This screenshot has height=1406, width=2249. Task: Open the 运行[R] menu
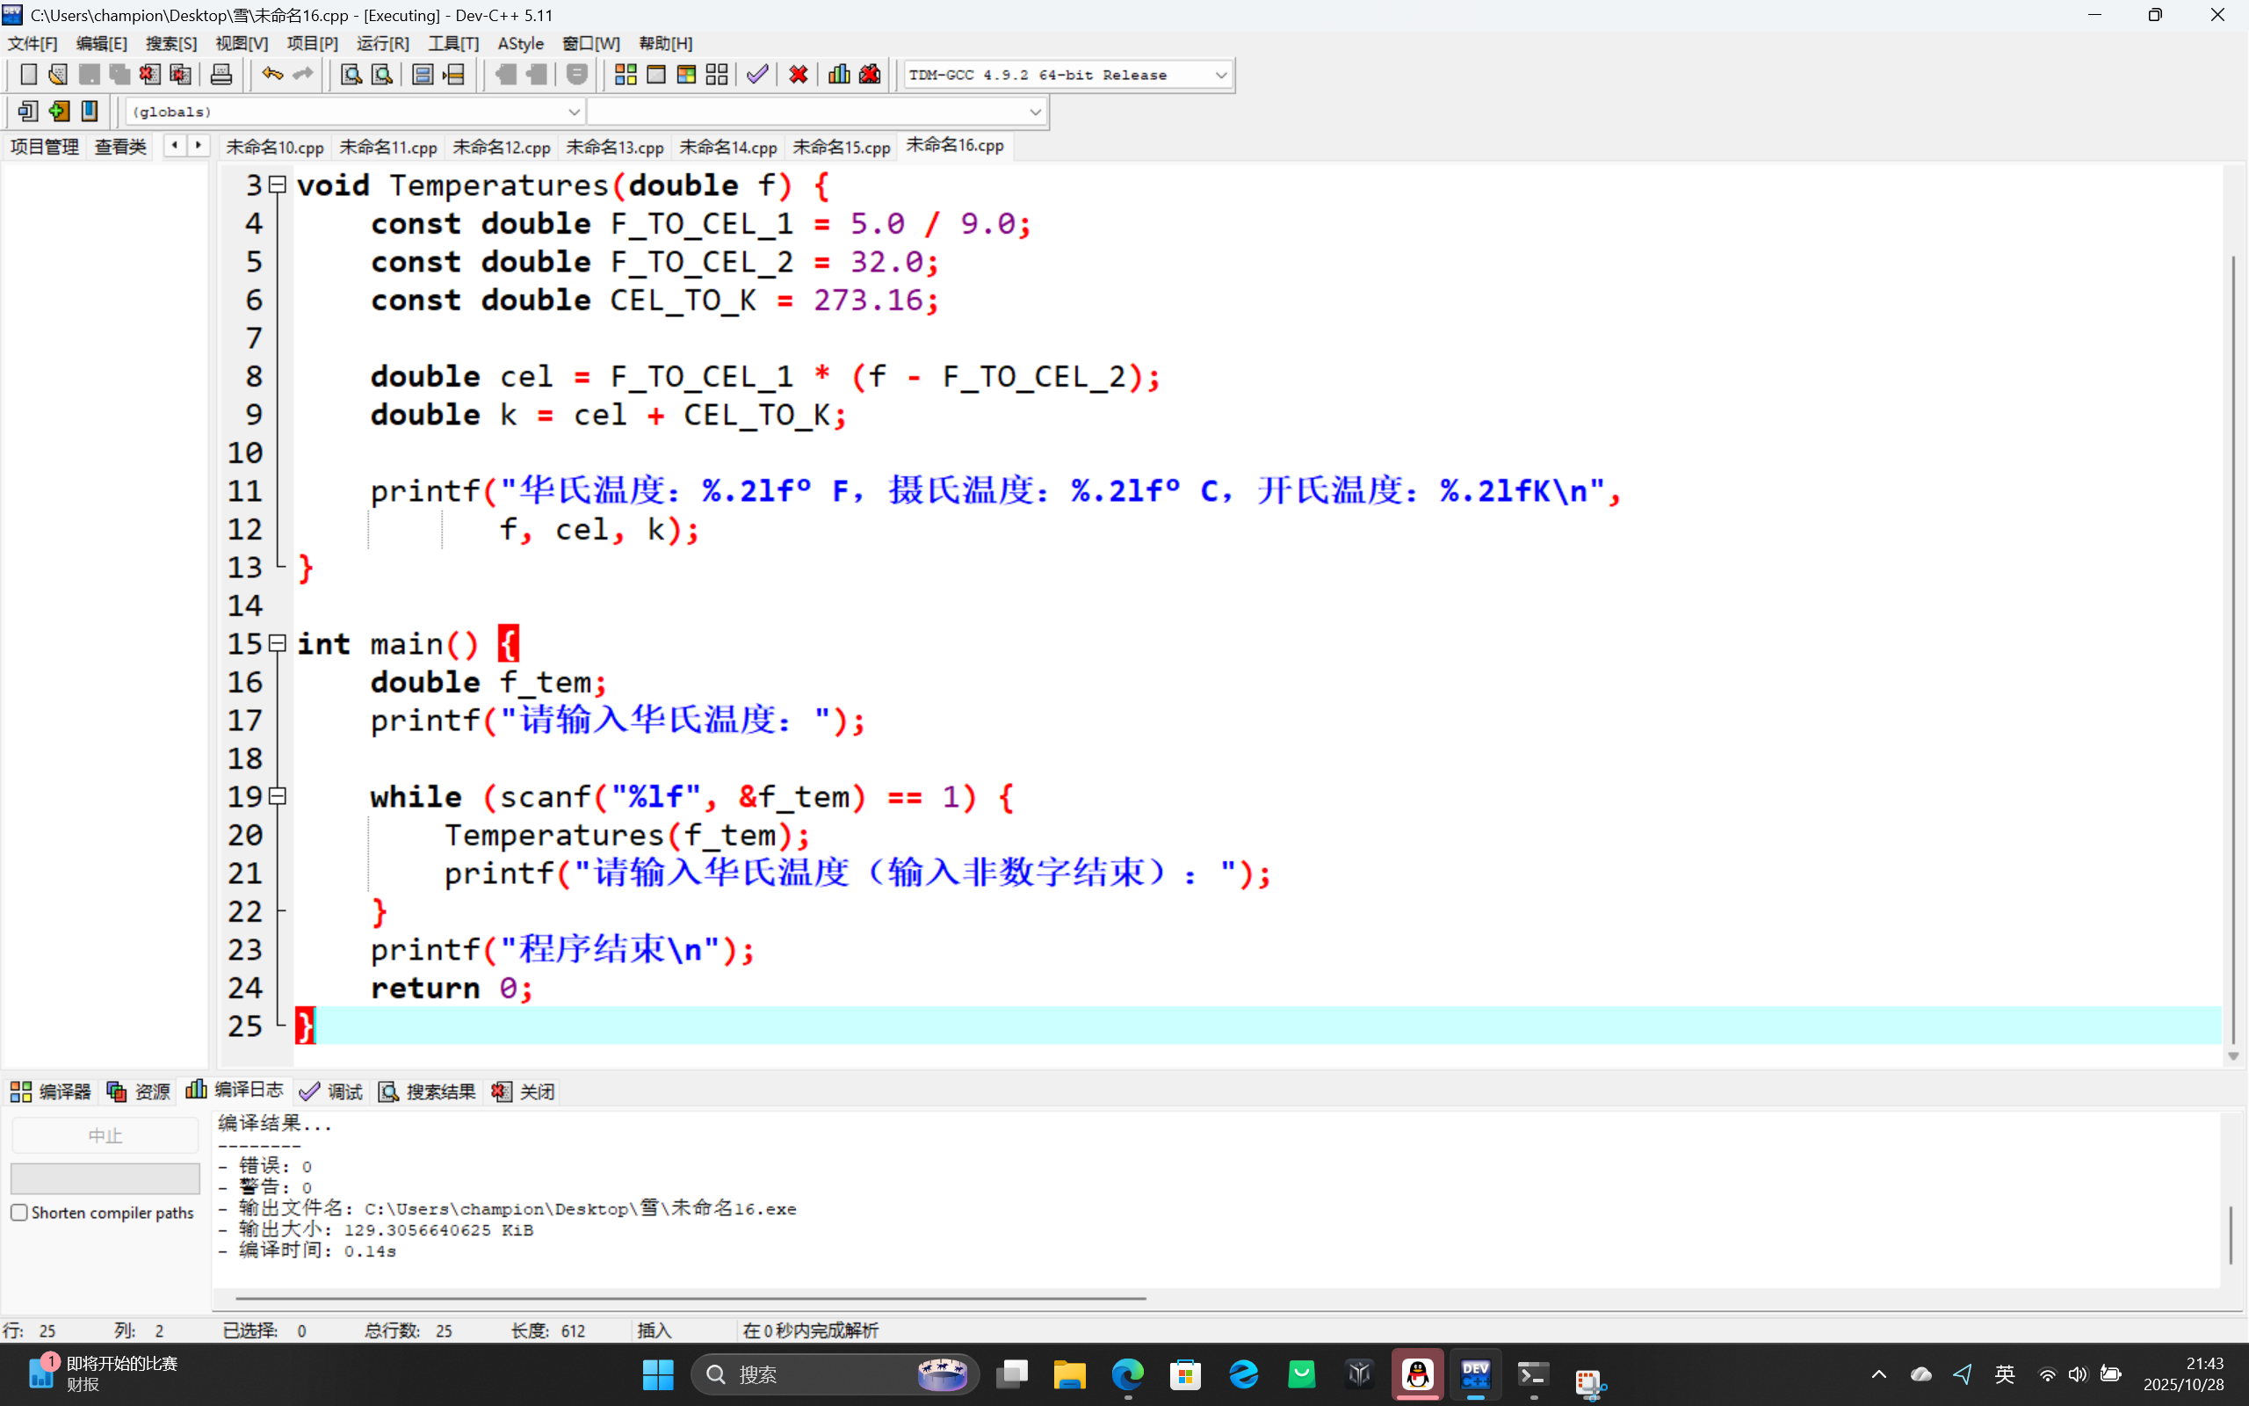382,44
